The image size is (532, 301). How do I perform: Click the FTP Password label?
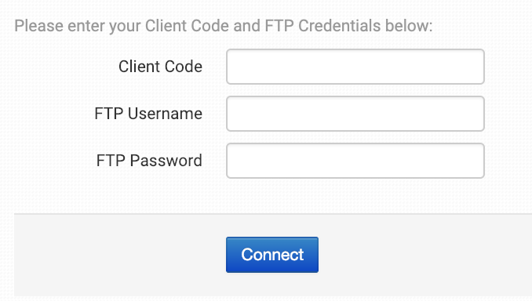click(149, 161)
